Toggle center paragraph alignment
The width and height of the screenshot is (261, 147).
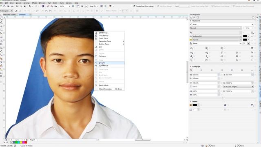(212, 70)
